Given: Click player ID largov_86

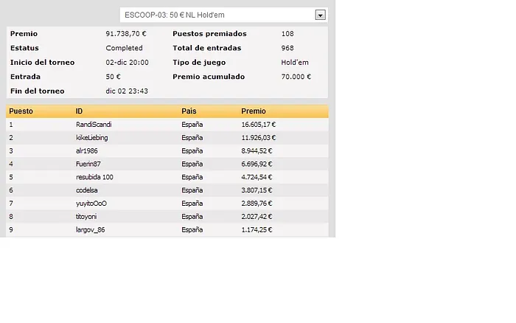Looking at the screenshot, I should pos(91,230).
